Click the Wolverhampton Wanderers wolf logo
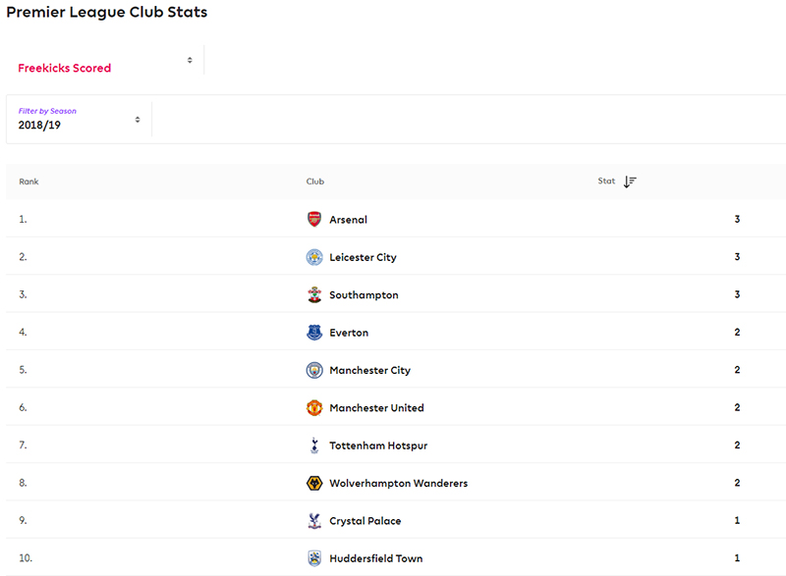Screen dimensions: 786x576 pos(314,483)
